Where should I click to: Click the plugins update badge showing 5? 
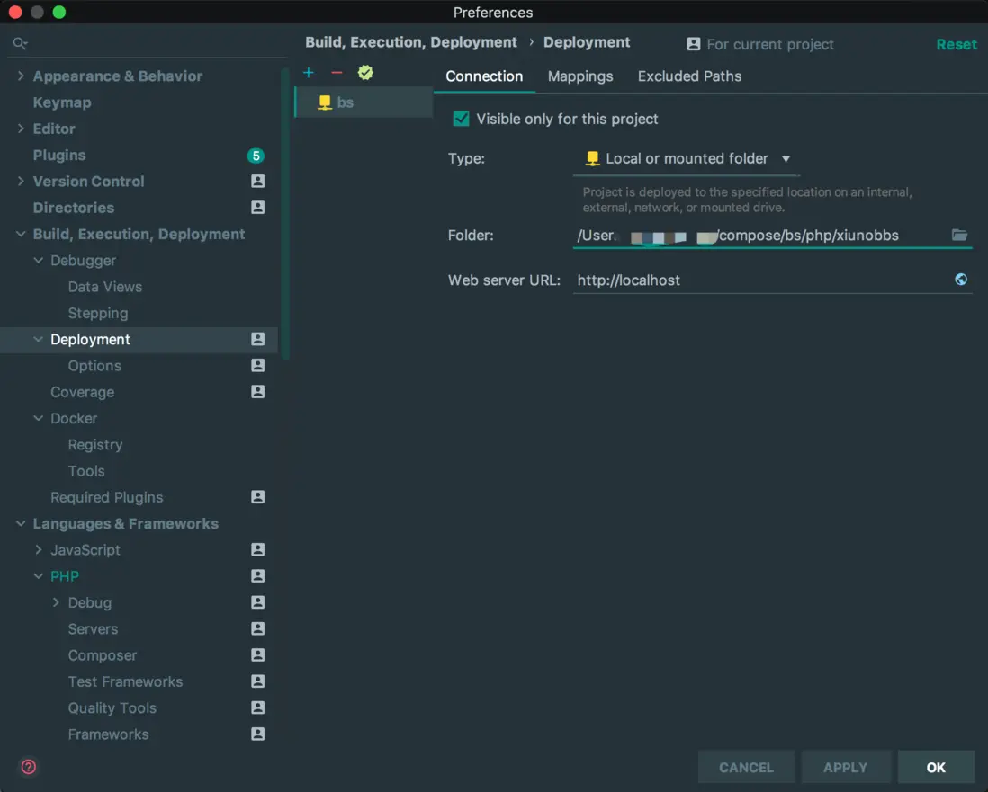pos(256,156)
